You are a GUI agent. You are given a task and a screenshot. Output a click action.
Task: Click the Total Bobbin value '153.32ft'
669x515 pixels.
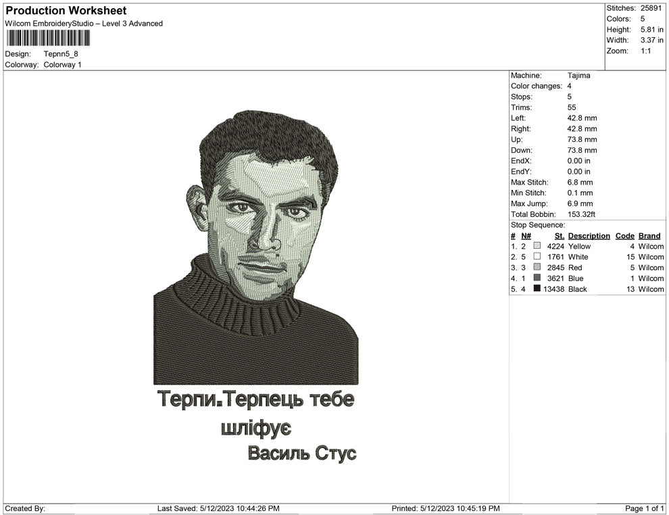[x=581, y=214]
